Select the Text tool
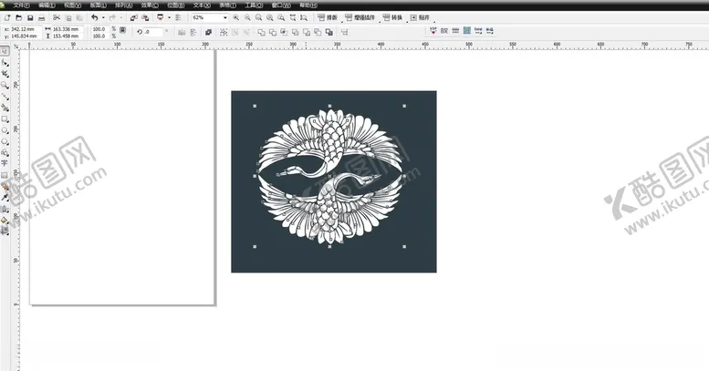The height and width of the screenshot is (371, 709). [5, 163]
